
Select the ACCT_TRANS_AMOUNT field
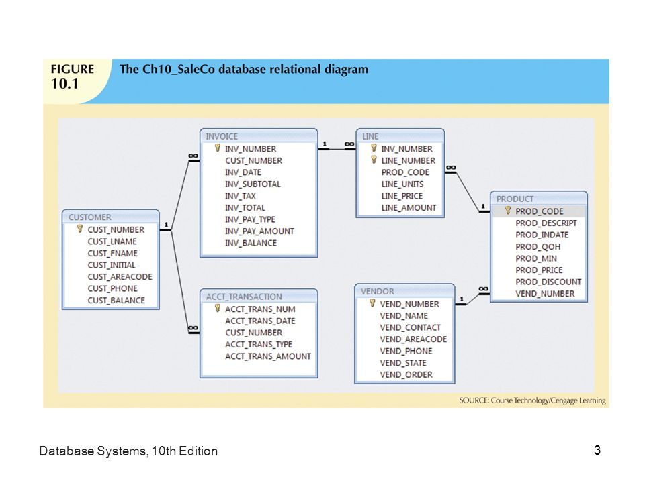pyautogui.click(x=268, y=356)
